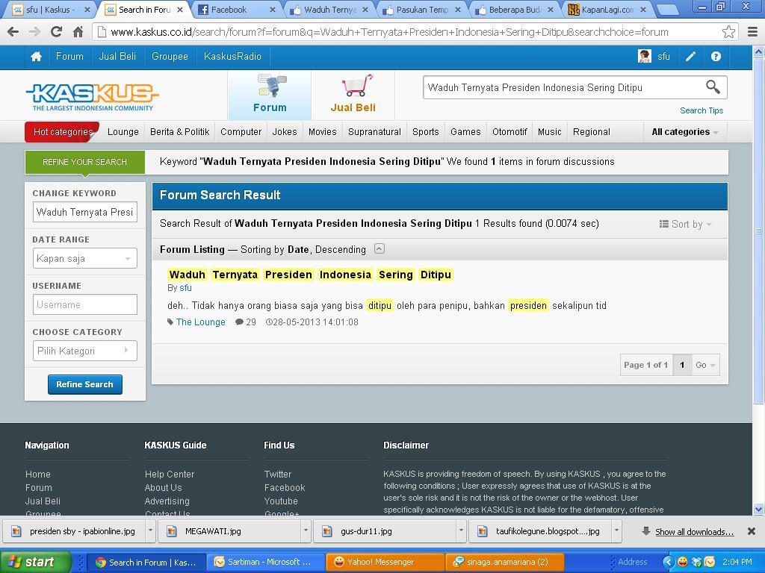Open dropdown arrow for gus-dur11.jpg download
The height and width of the screenshot is (573, 765).
(461, 531)
